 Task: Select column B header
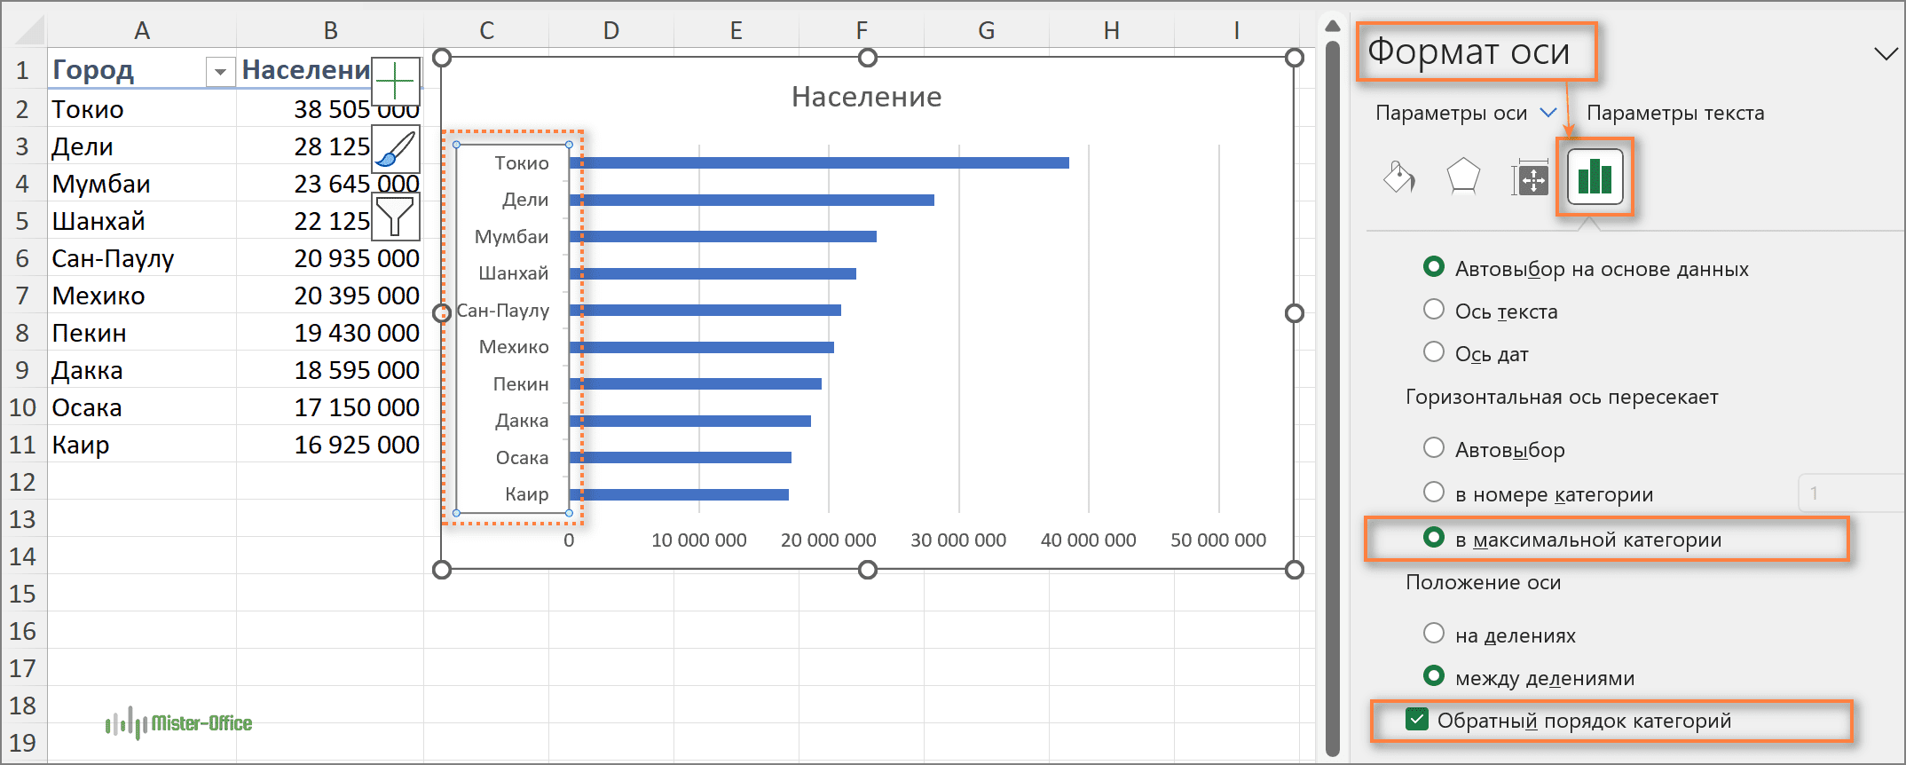[330, 30]
